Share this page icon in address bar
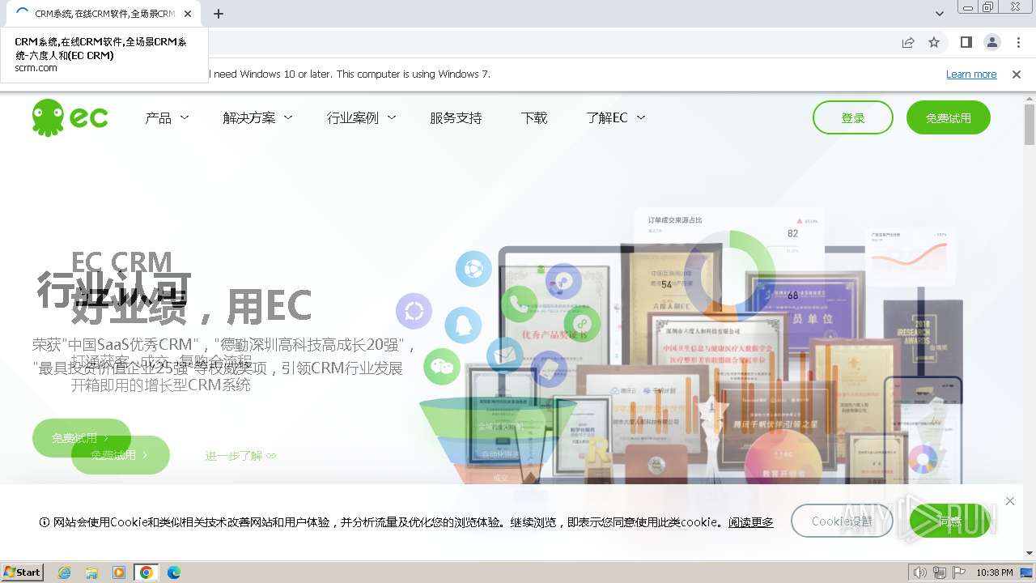Viewport: 1036px width, 583px height. point(908,42)
